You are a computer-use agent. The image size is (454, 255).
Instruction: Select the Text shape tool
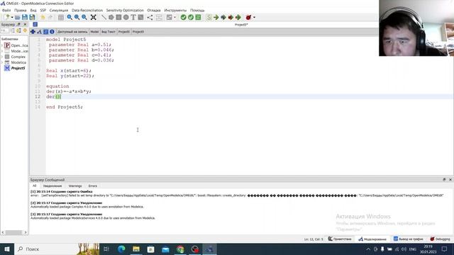point(133,17)
